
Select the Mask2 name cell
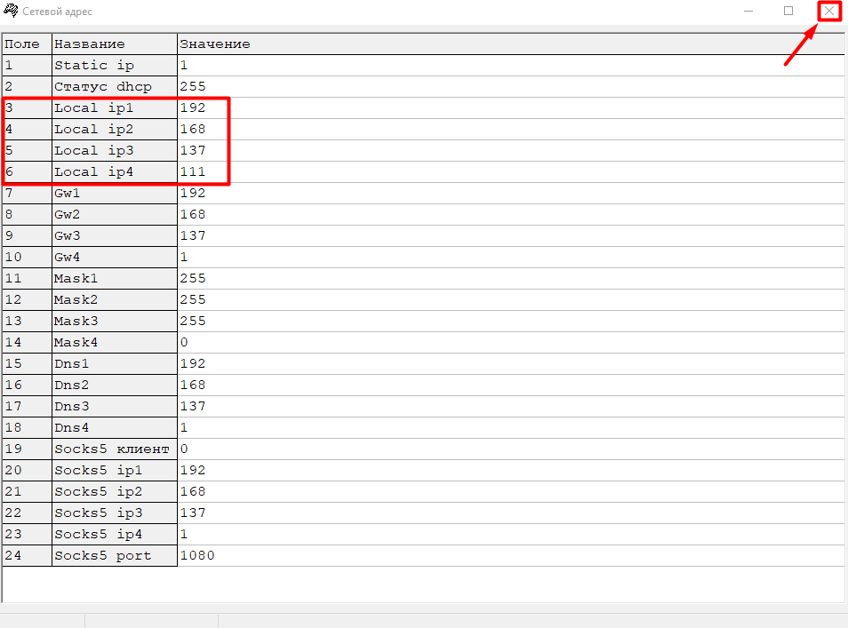pos(115,300)
